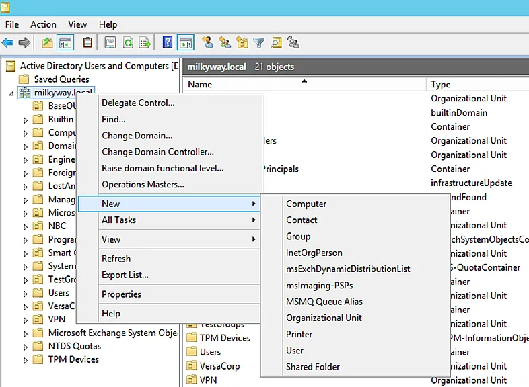Select Change Domain... in context menu
This screenshot has width=529, height=387.
click(x=169, y=136)
